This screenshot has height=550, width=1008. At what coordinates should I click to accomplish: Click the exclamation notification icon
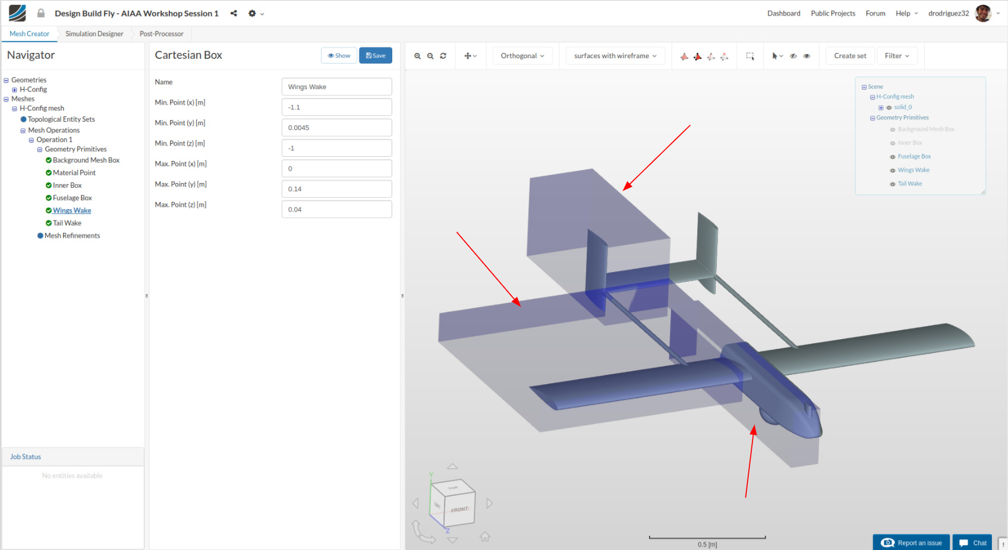coord(1003,543)
